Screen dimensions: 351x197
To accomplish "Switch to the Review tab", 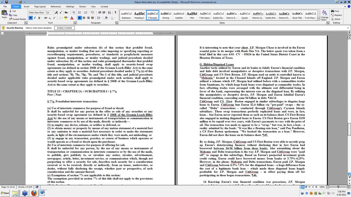I will pos(83,7).
